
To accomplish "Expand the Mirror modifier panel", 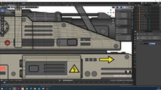I will click(x=137, y=44).
